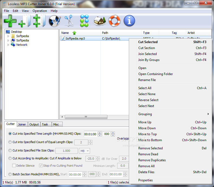Select Cut into Specified Count of Equal Length Clips
Image resolution: width=214 pixels, height=187 pixels.
point(10,142)
